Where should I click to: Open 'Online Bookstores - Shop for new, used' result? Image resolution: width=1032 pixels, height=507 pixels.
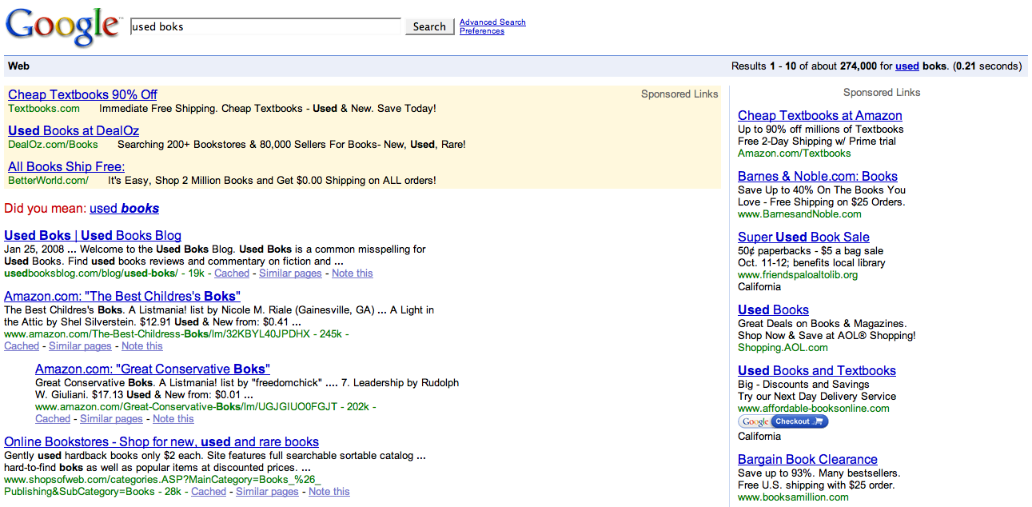(161, 441)
